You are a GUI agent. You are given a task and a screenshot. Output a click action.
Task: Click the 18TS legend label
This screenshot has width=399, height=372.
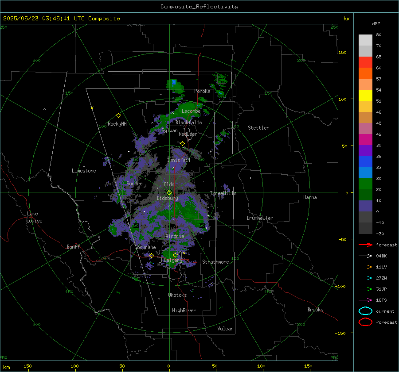point(381,300)
